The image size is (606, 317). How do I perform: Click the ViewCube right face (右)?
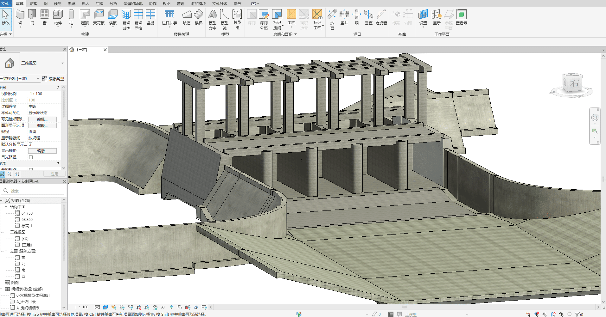click(574, 83)
